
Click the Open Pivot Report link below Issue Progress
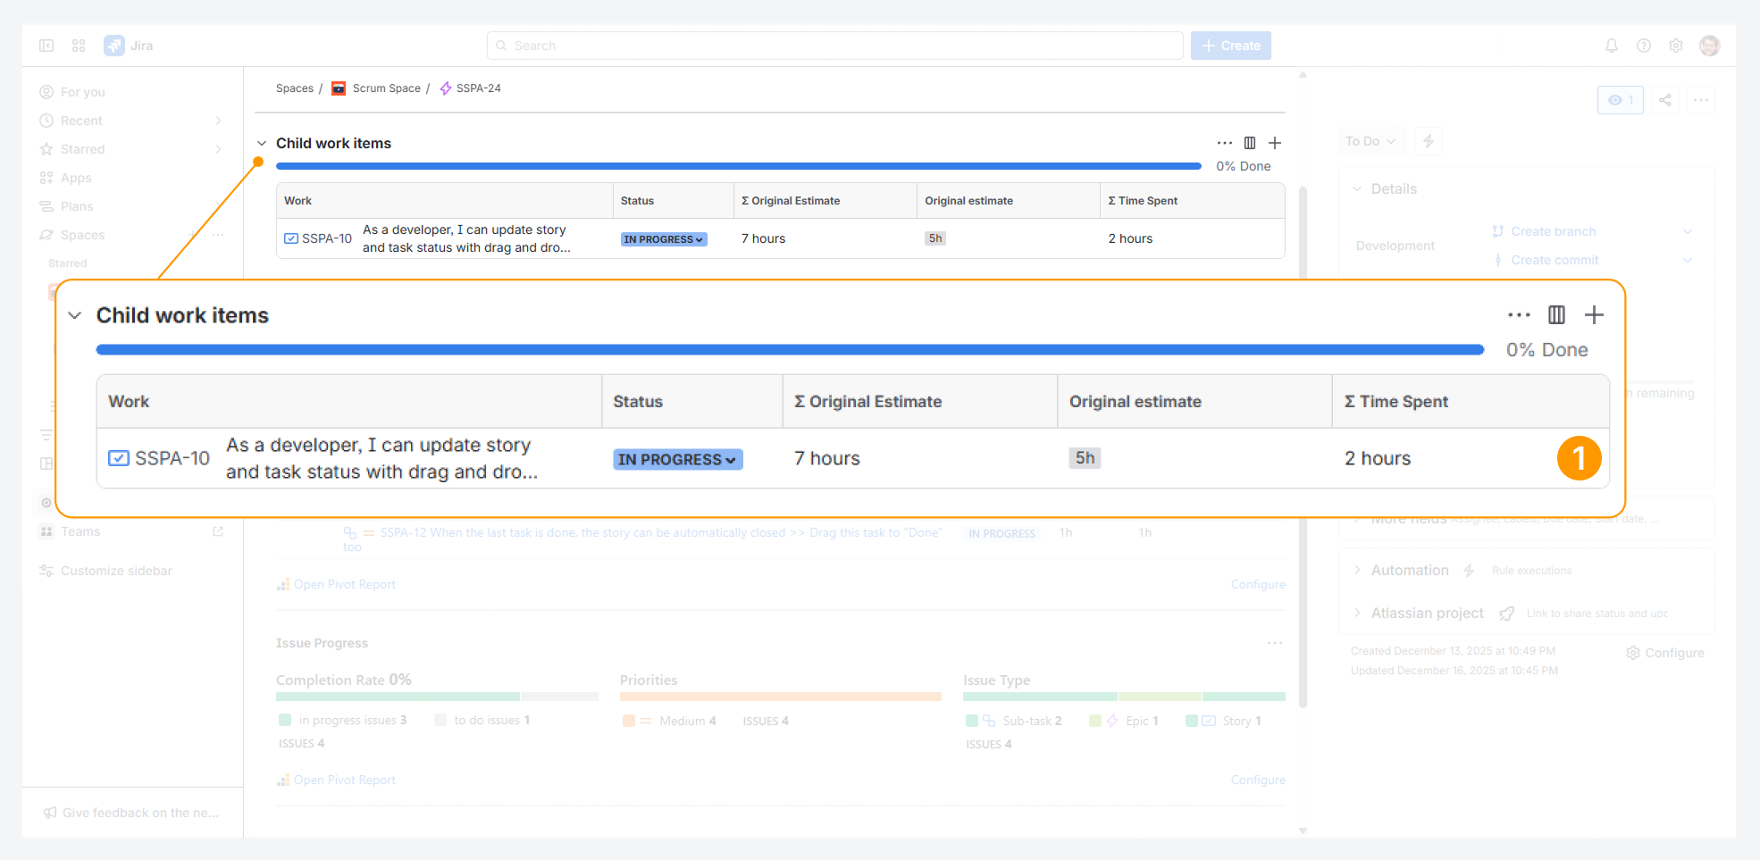tap(344, 780)
